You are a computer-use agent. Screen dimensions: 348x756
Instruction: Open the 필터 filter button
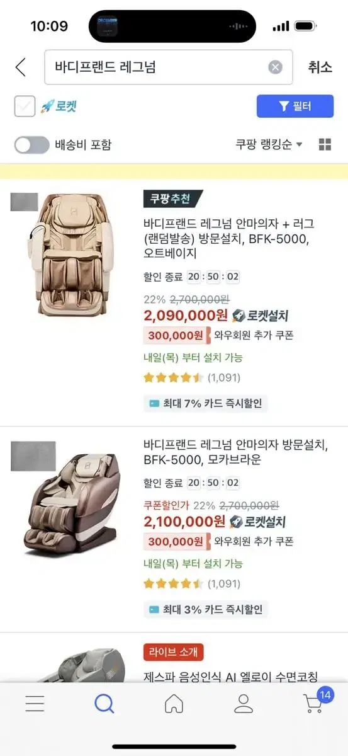295,106
